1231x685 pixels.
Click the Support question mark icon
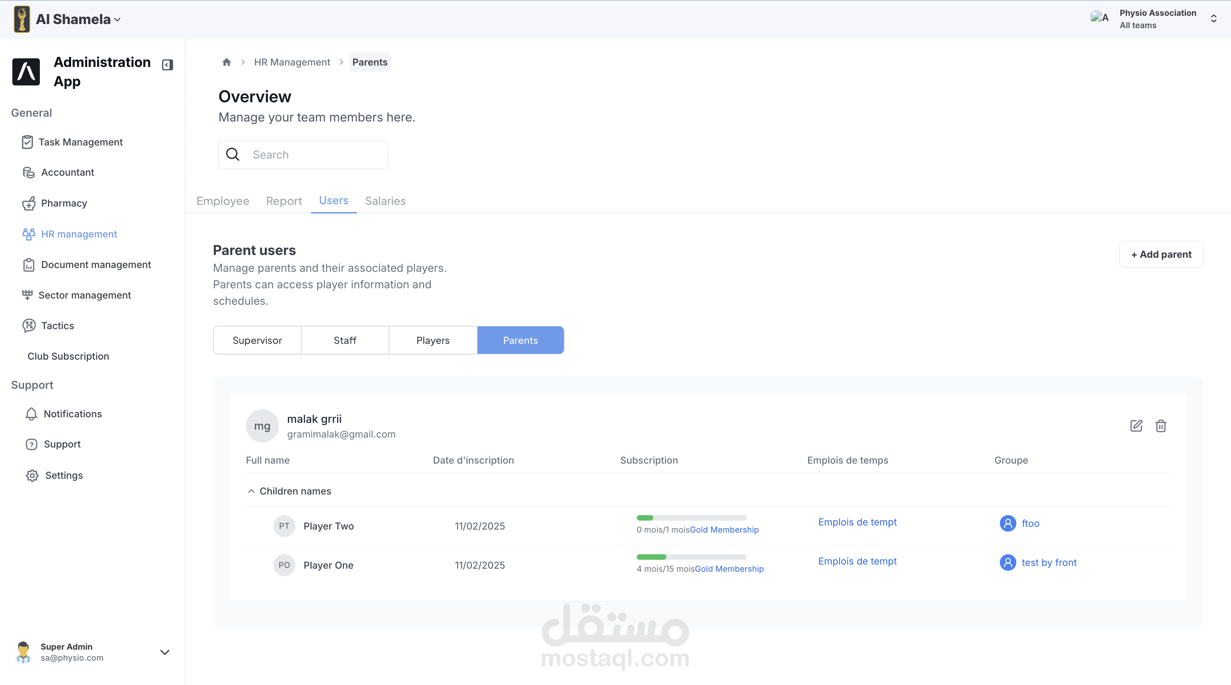coord(32,444)
